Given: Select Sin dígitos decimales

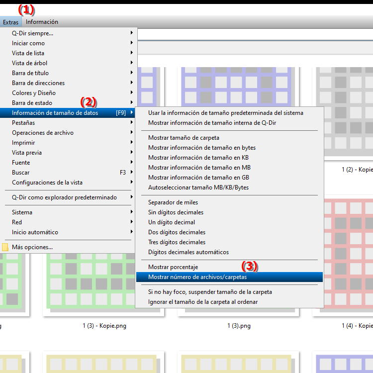Looking at the screenshot, I should click(x=229, y=212).
